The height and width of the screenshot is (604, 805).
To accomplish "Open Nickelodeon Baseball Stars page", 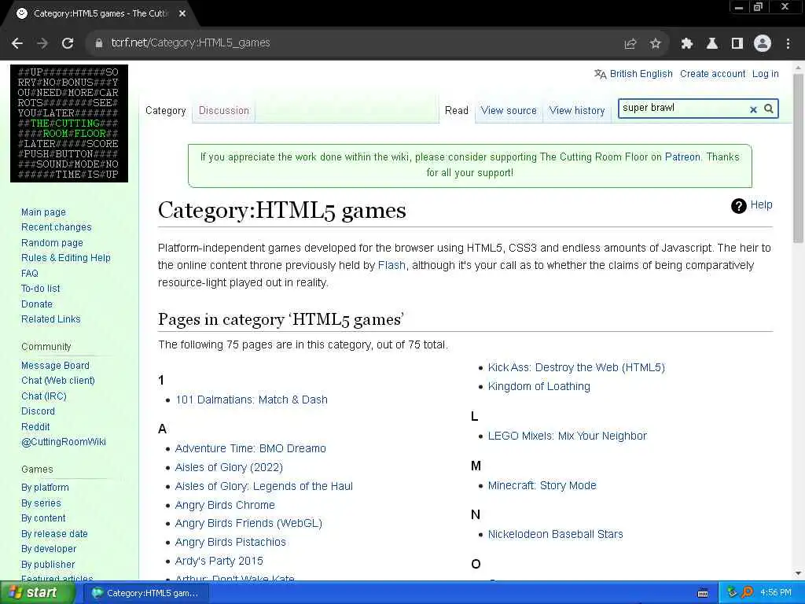I will coord(556,534).
